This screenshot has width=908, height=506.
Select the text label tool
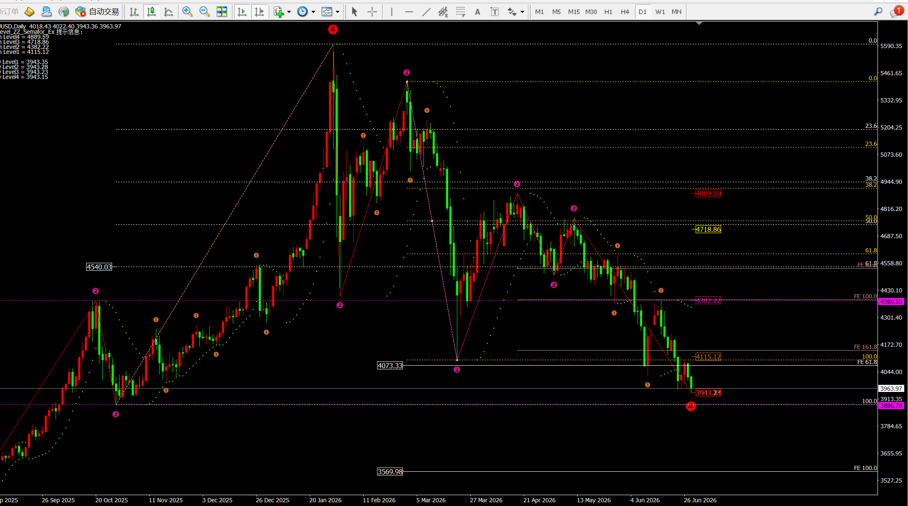tap(495, 12)
